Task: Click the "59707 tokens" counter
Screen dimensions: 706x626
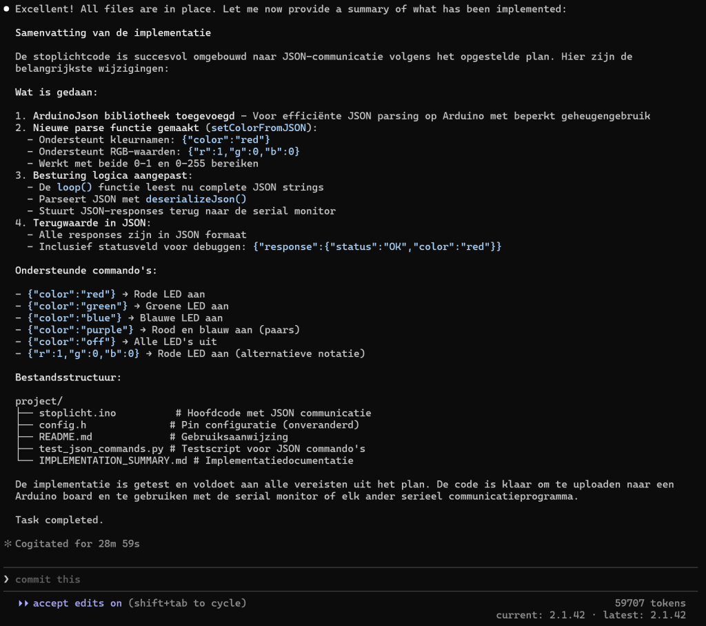Action: 650,603
